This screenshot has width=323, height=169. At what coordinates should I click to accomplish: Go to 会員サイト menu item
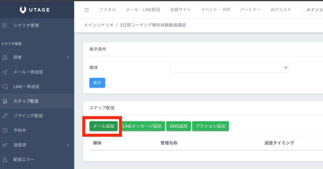(x=180, y=10)
